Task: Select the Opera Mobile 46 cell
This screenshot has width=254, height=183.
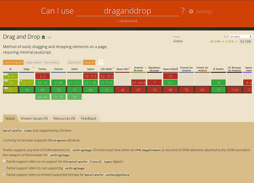Action: pos(170,90)
